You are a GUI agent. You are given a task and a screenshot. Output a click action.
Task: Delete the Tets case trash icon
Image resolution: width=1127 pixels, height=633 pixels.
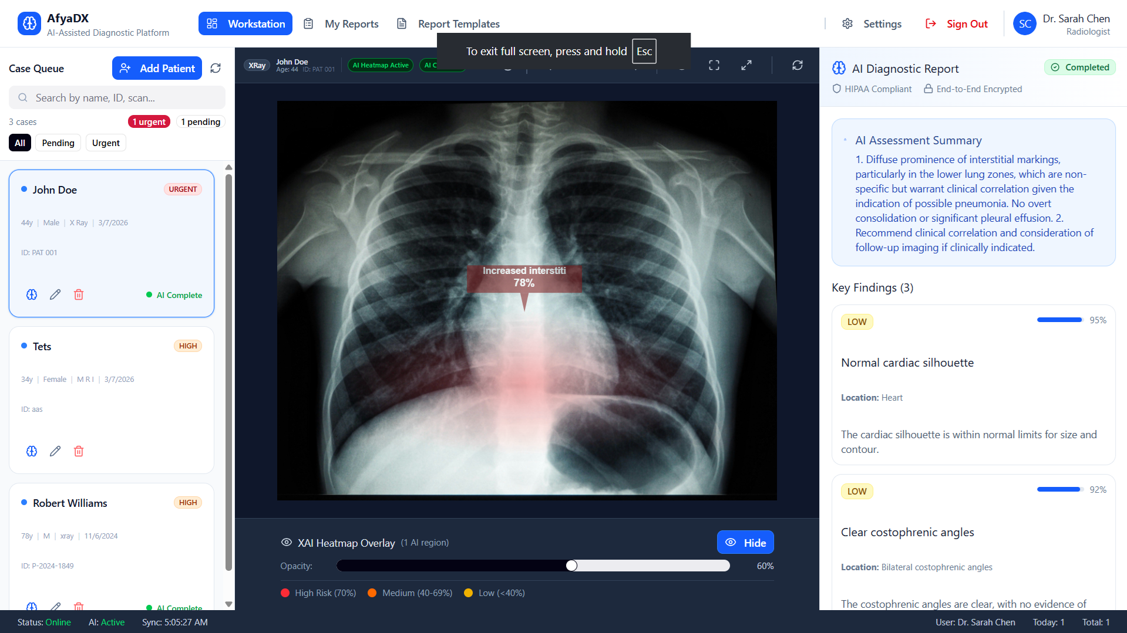click(x=79, y=451)
